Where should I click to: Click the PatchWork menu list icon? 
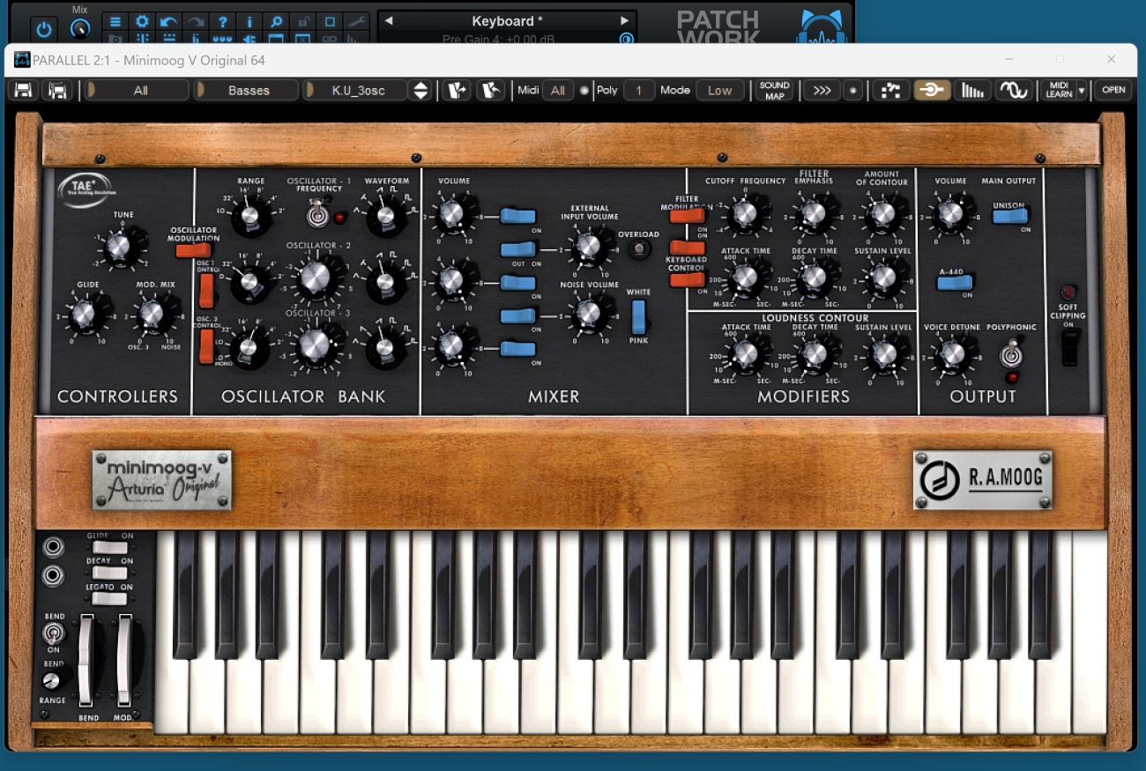[114, 21]
